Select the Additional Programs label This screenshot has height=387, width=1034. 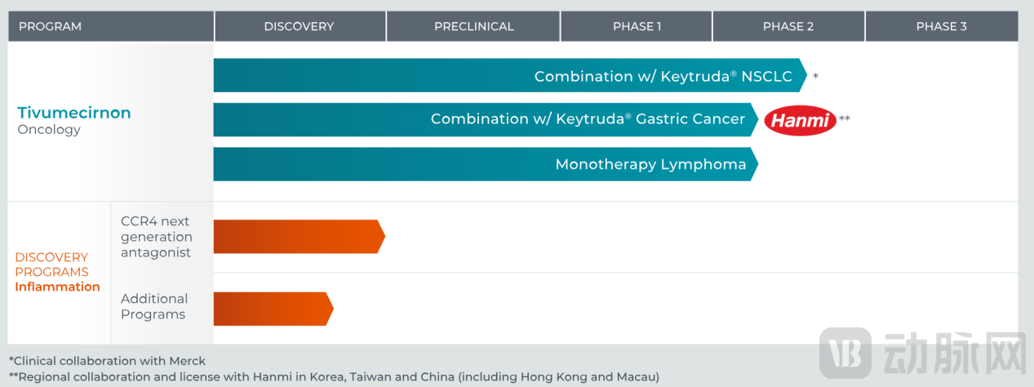pos(154,307)
